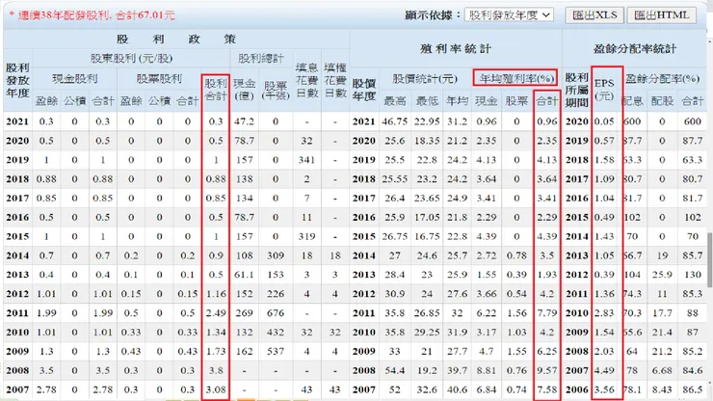Click the 顯示依據 label
The height and width of the screenshot is (401, 713).
(433, 15)
